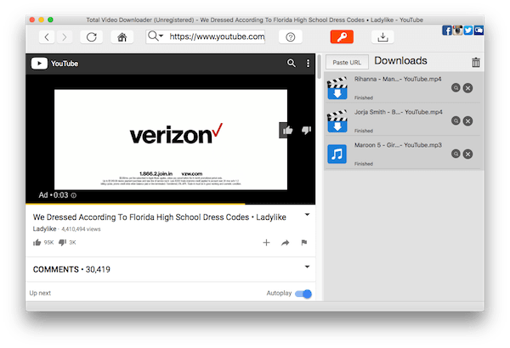The height and width of the screenshot is (348, 510).
Task: Expand the video title description arrow
Action: click(x=307, y=216)
